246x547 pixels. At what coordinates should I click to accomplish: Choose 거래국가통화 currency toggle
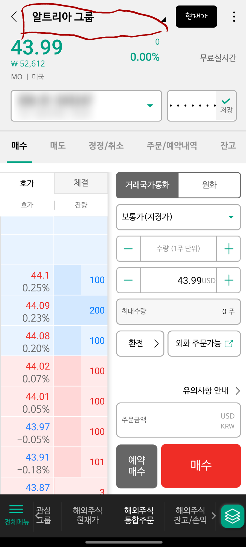coord(147,185)
